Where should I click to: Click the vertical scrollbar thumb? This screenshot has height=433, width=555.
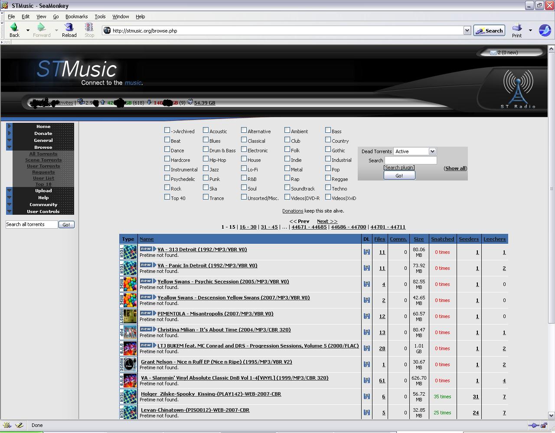551,188
